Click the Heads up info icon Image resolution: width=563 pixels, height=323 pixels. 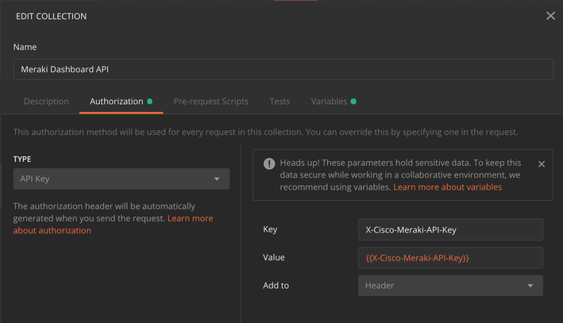tap(269, 163)
